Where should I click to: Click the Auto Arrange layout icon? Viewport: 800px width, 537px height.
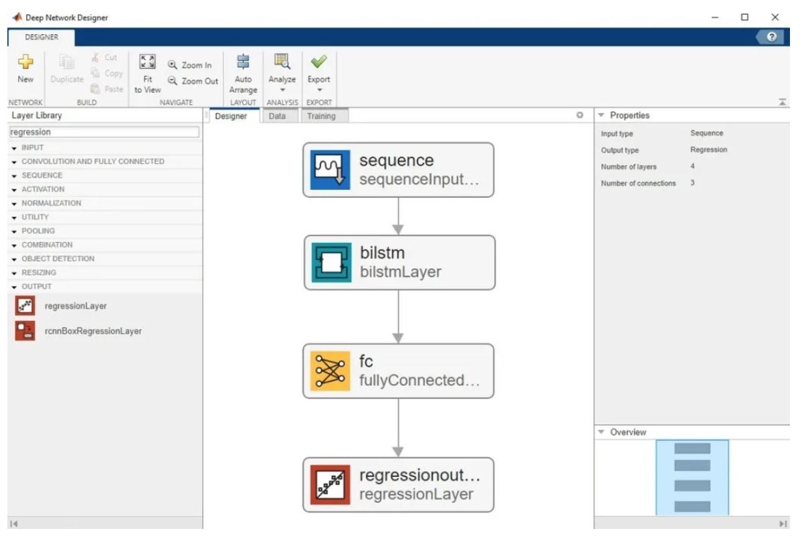243,62
